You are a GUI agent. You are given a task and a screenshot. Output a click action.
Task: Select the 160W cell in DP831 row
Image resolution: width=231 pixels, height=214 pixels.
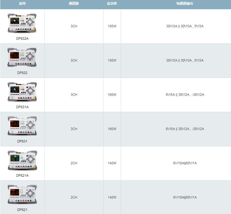[112, 129]
